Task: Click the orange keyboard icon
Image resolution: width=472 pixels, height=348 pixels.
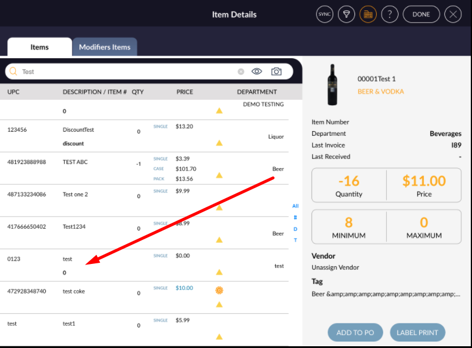Action: [368, 15]
